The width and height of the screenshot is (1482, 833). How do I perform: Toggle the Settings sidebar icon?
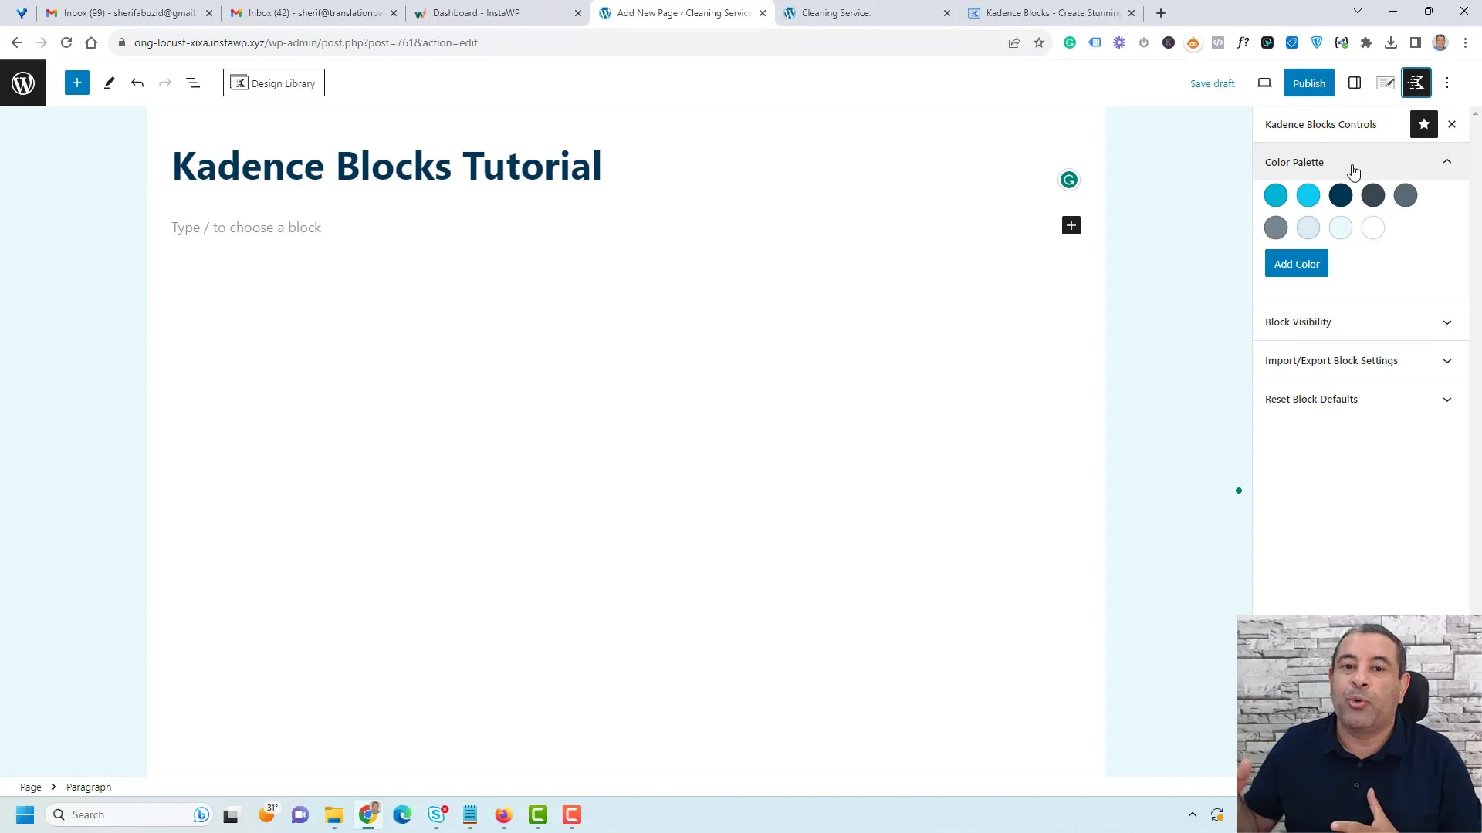[x=1355, y=83]
